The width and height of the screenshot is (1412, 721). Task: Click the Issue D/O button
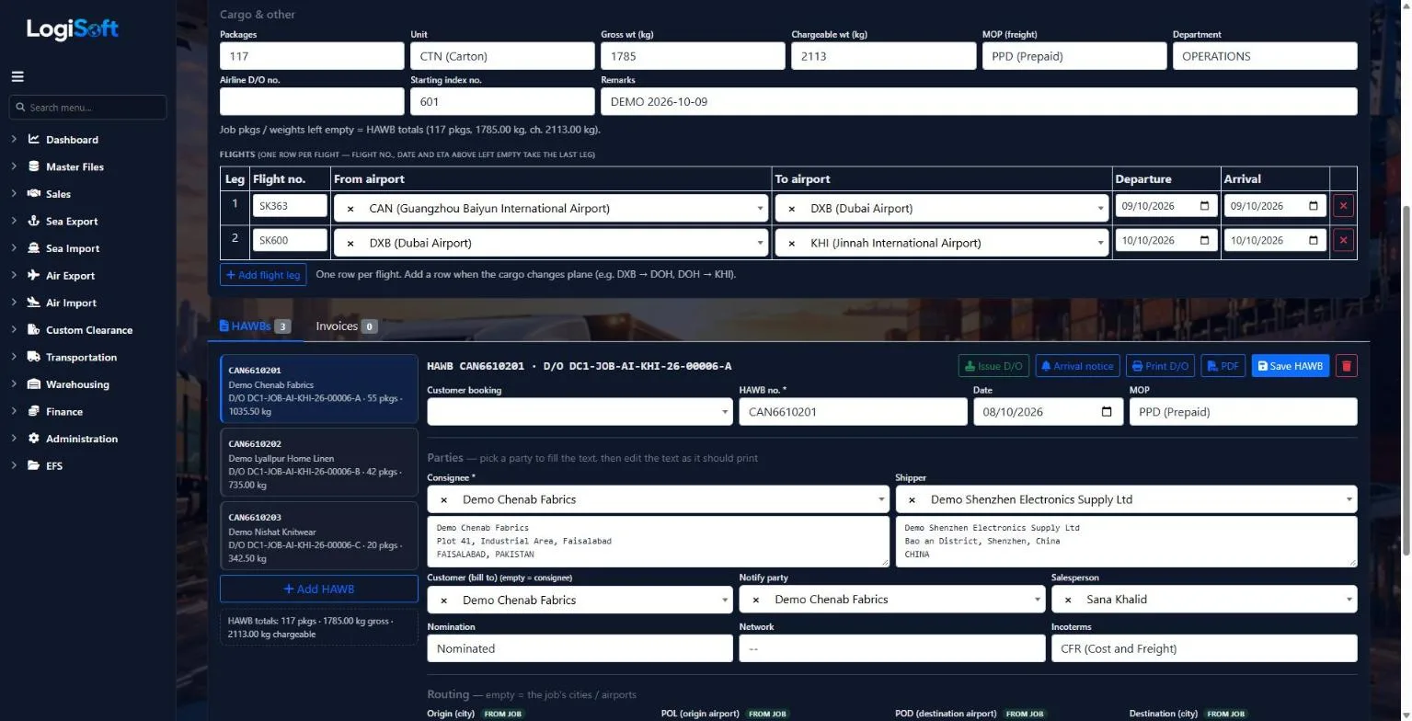pyautogui.click(x=993, y=366)
